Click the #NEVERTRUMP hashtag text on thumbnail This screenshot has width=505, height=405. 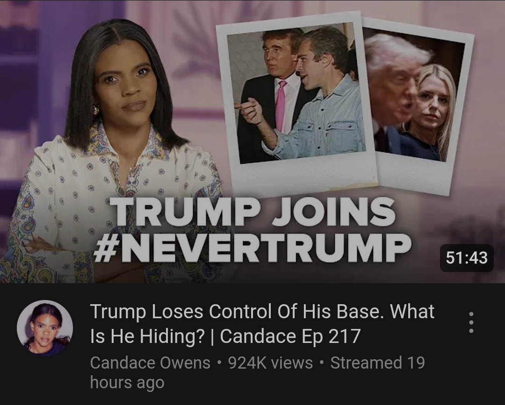click(x=253, y=247)
